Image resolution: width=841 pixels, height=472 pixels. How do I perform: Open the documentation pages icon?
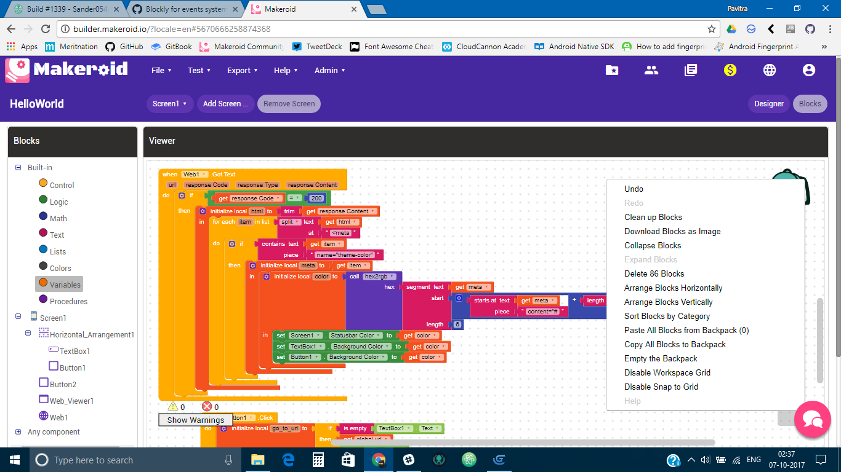[x=691, y=70]
